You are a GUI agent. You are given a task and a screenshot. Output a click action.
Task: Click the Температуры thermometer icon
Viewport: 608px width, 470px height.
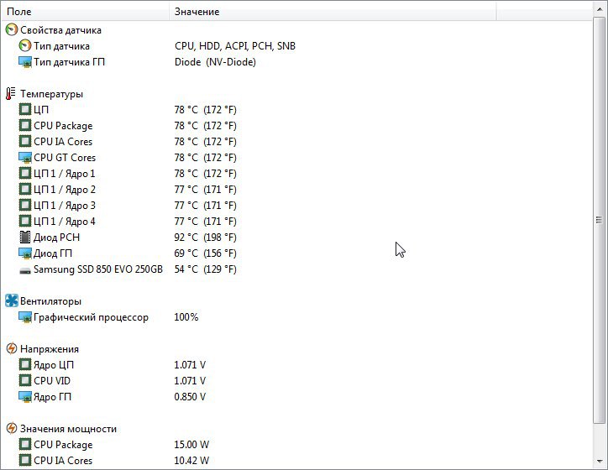[11, 94]
